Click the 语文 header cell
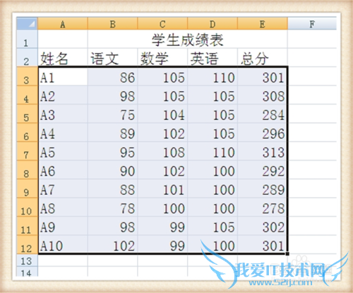The height and width of the screenshot is (293, 353). [113, 58]
